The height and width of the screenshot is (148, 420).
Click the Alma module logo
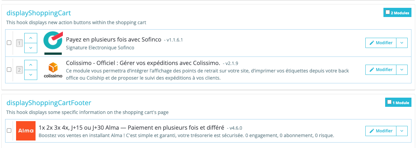pyautogui.click(x=26, y=131)
